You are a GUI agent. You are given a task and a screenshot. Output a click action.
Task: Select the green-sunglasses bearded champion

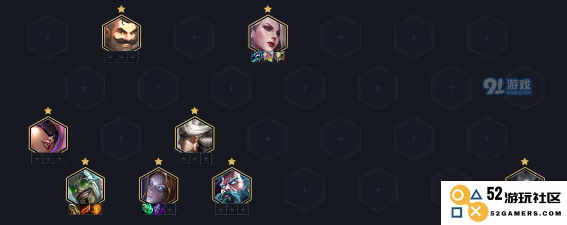85,186
